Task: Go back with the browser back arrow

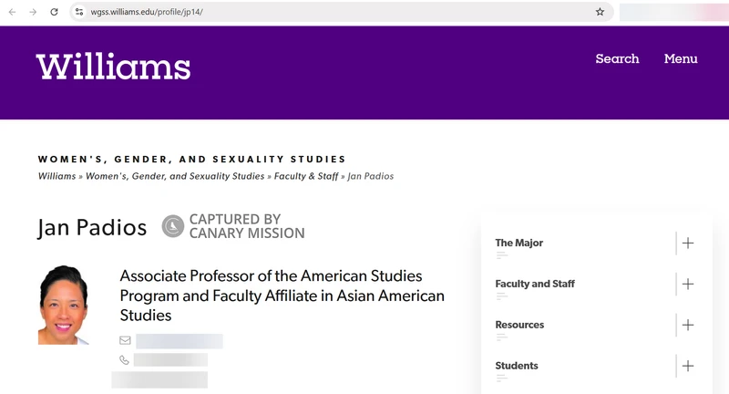Action: tap(12, 12)
